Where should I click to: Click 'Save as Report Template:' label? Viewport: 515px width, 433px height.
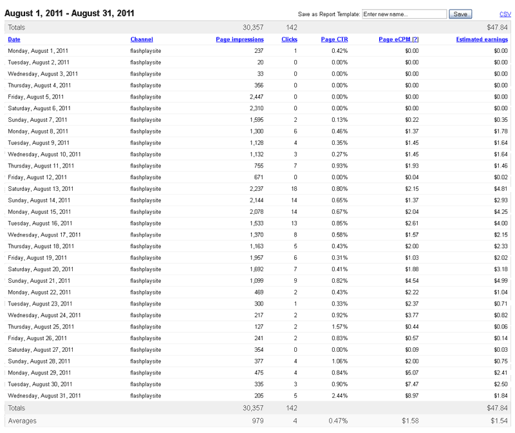(x=329, y=14)
